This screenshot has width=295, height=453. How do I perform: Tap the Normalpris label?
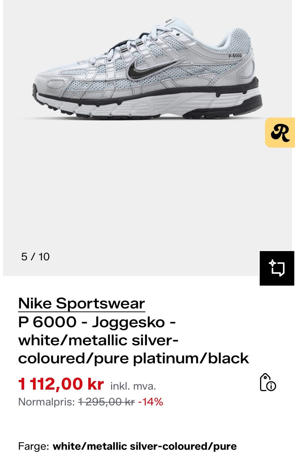point(46,402)
